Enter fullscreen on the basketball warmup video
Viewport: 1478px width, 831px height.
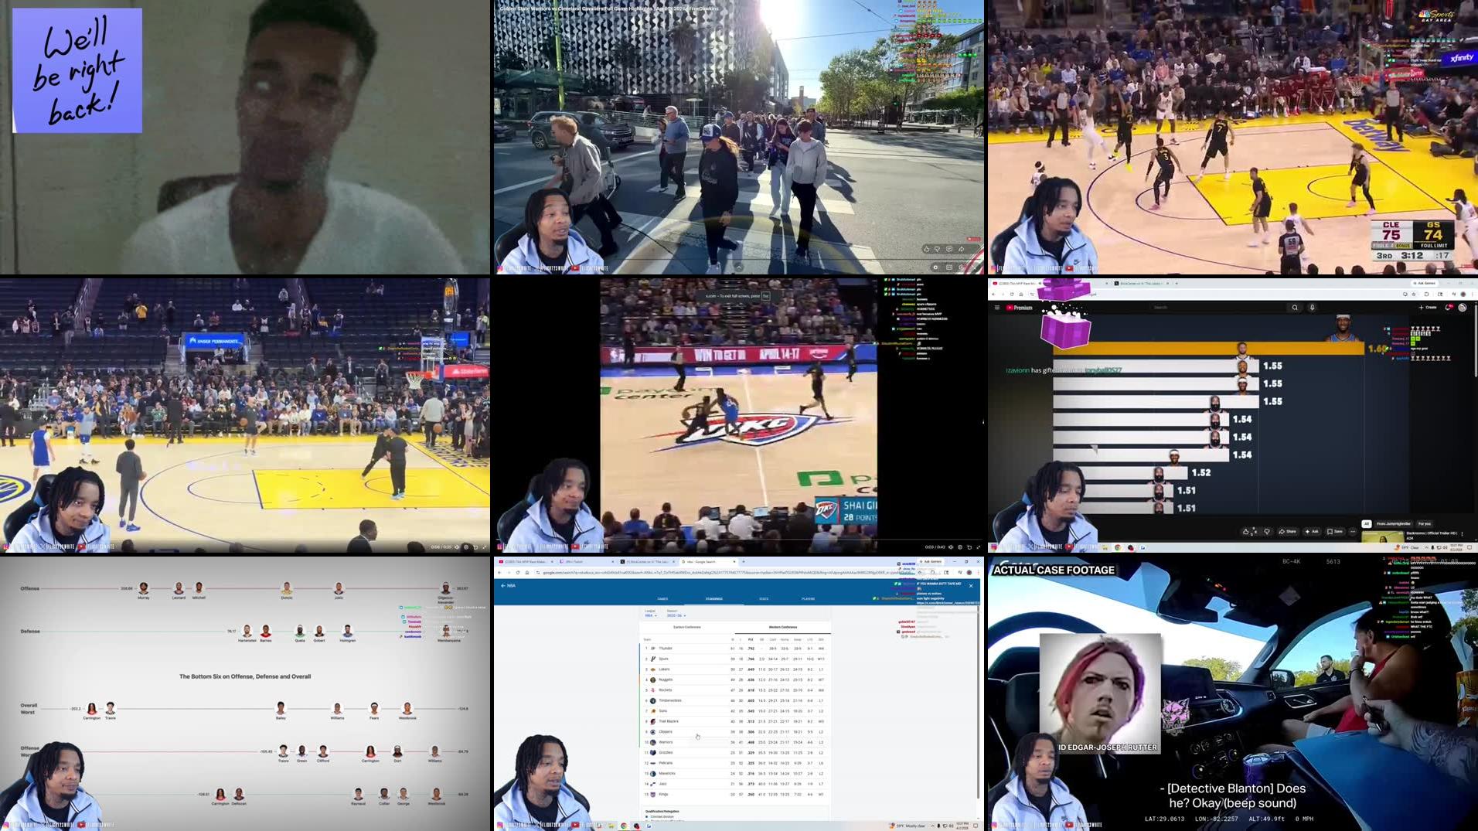[x=484, y=547]
